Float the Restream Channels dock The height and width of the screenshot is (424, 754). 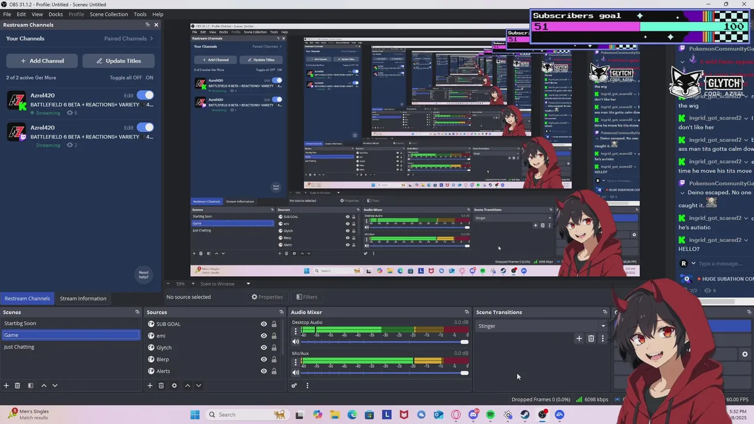(x=147, y=25)
